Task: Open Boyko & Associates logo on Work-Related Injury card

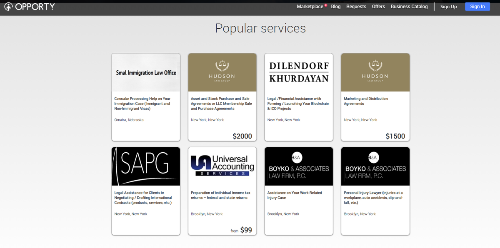Action: click(x=299, y=166)
